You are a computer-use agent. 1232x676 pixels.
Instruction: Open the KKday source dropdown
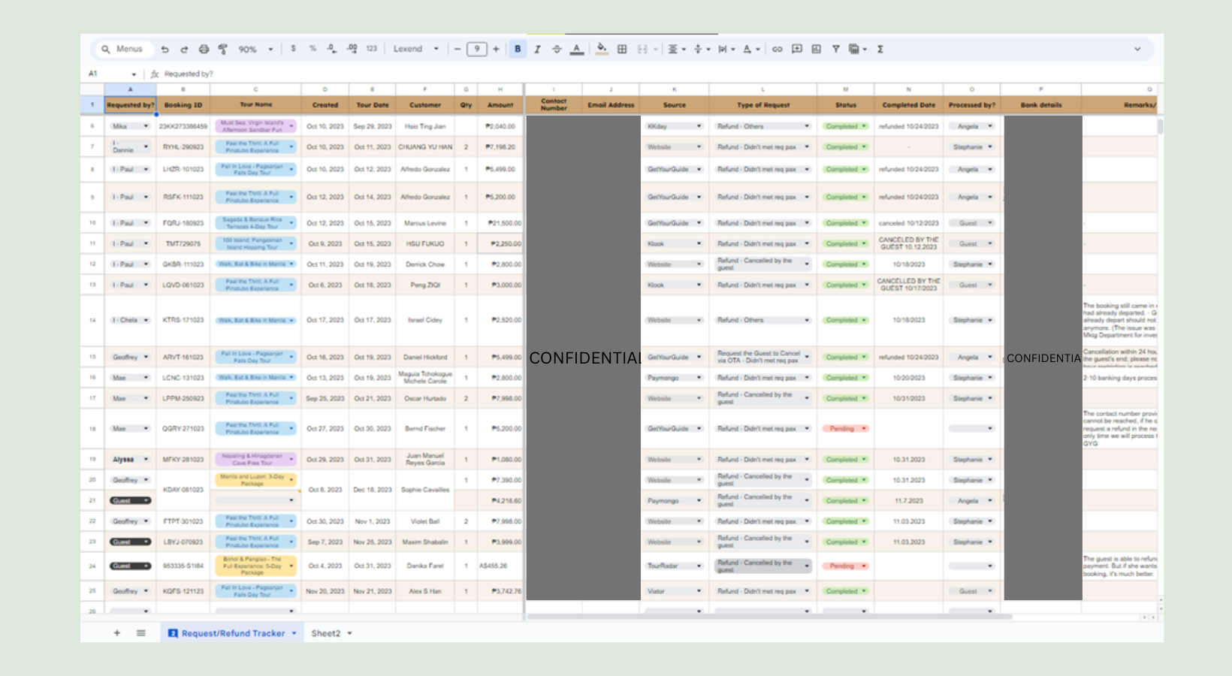pos(675,126)
